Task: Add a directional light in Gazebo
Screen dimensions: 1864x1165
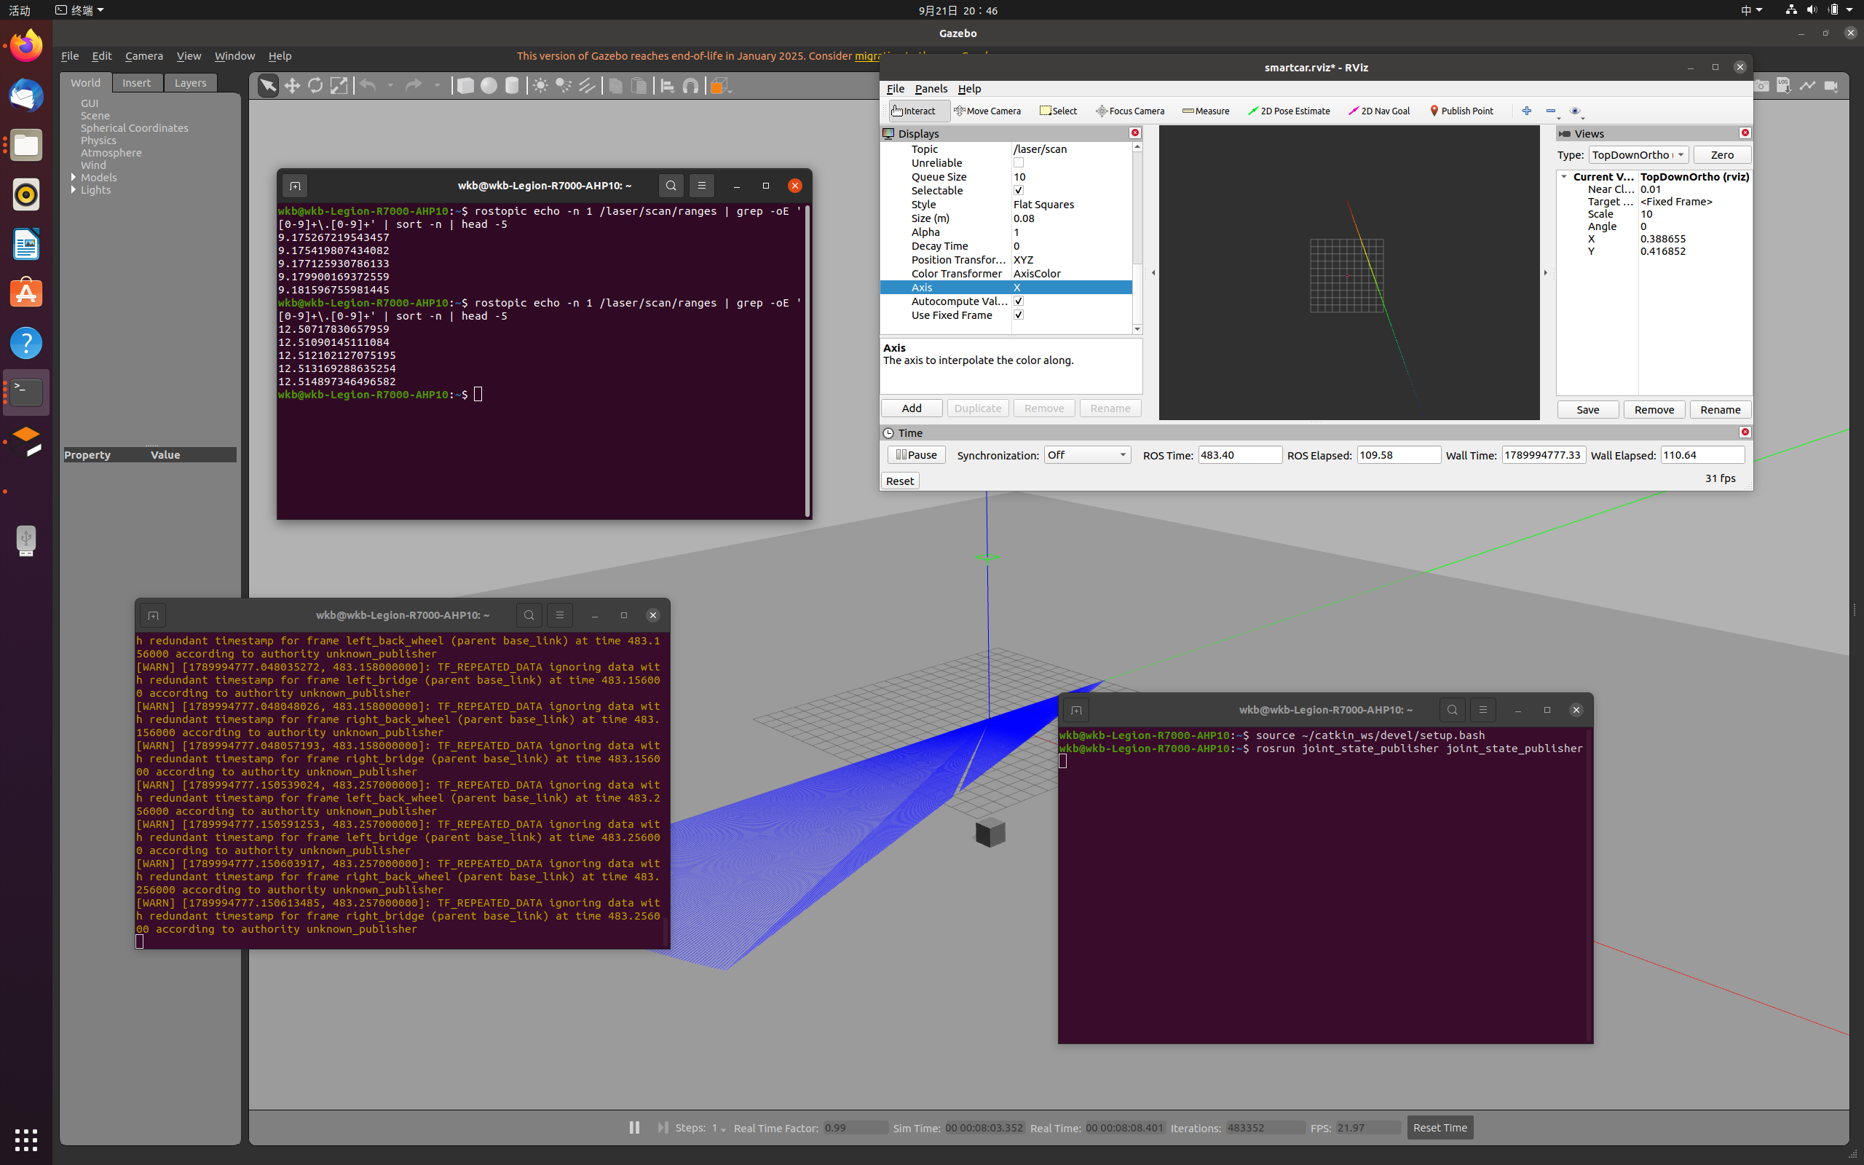Action: (x=587, y=85)
